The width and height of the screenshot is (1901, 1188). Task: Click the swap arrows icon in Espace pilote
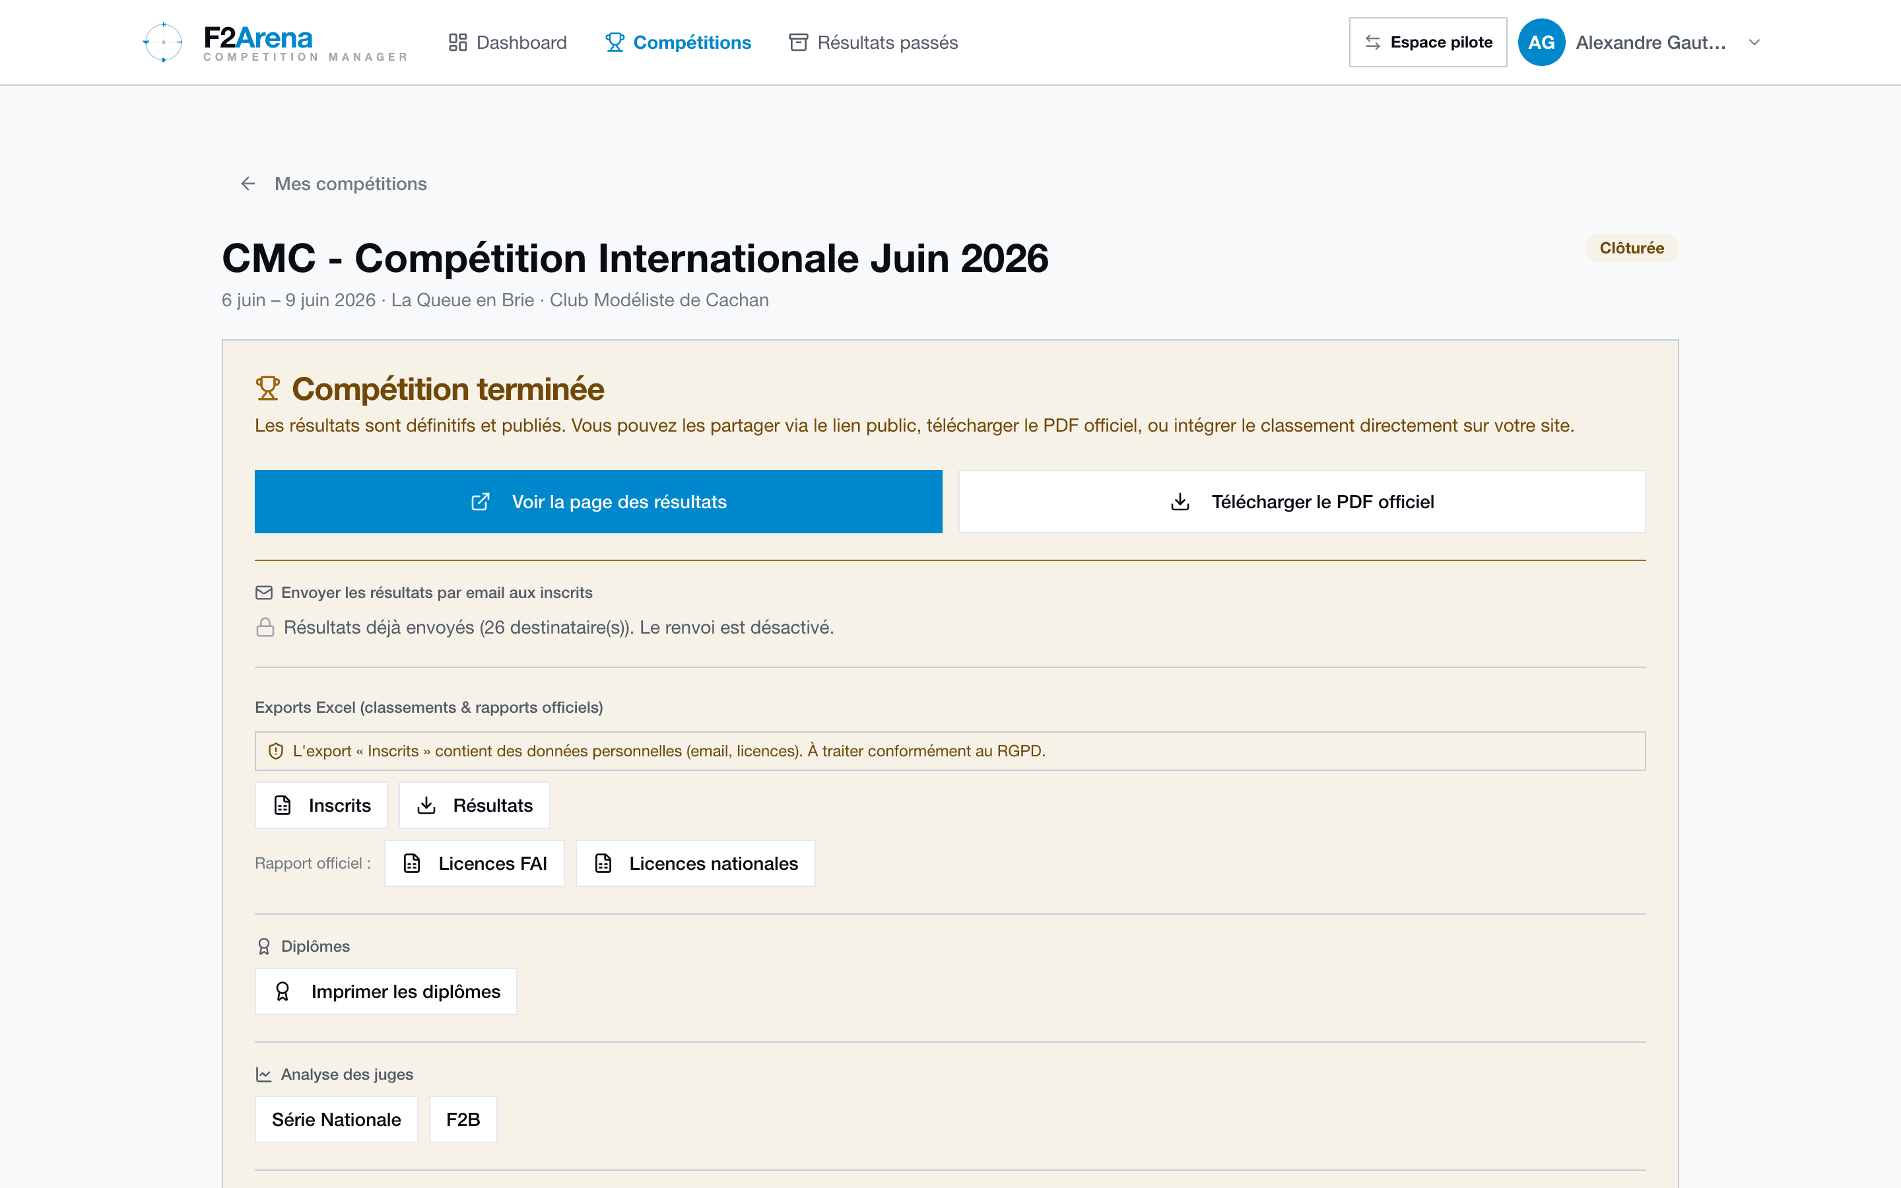(x=1372, y=42)
